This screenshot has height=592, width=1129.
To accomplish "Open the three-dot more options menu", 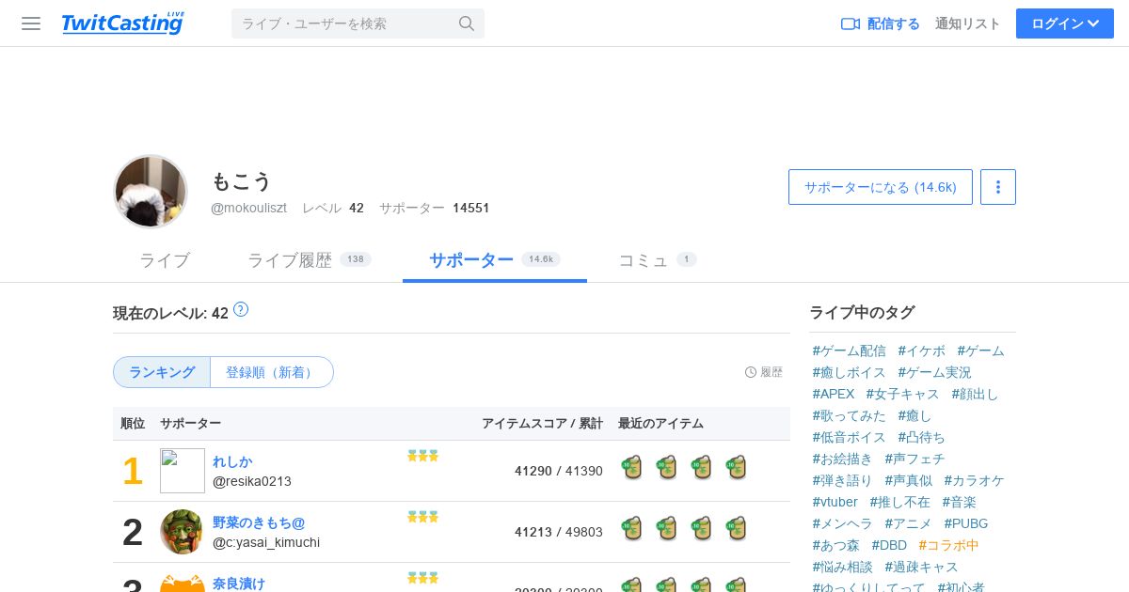I will point(998,187).
